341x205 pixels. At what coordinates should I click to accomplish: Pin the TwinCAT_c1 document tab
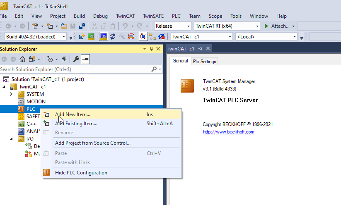point(201,48)
